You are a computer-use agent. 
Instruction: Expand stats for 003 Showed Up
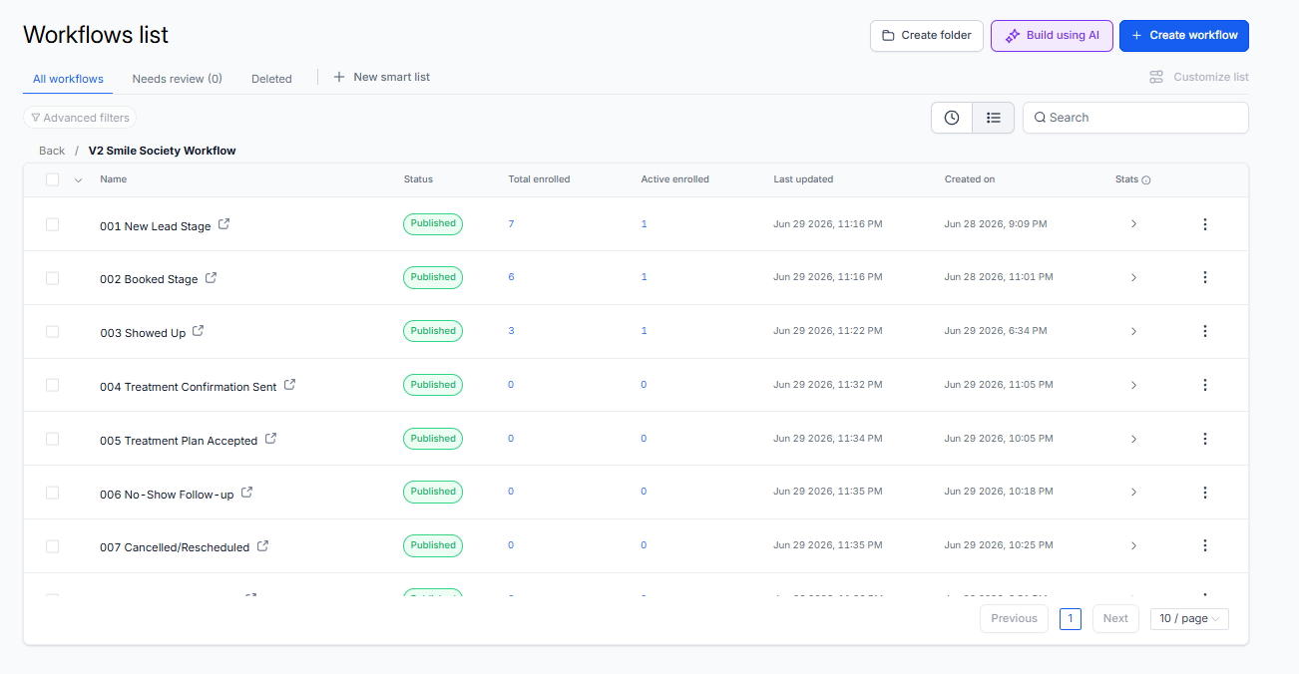pos(1133,331)
